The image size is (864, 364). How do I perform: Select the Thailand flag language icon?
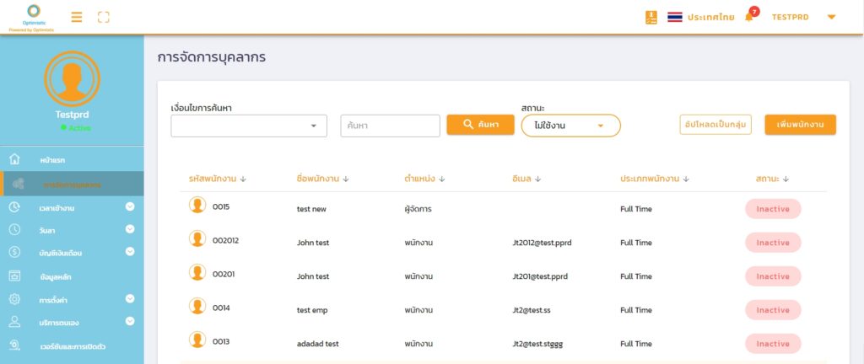[675, 17]
